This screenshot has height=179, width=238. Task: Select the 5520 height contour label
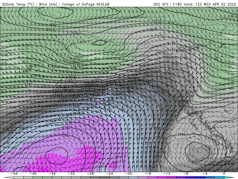[x=84, y=100]
